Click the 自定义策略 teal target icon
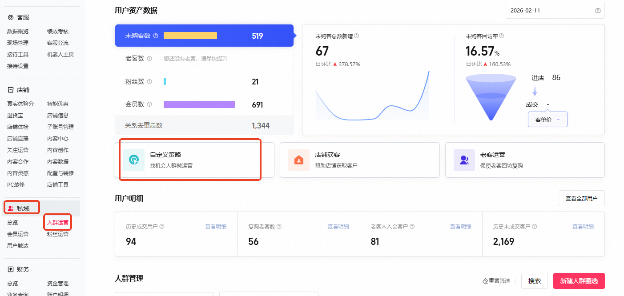The height and width of the screenshot is (296, 624). 134,160
